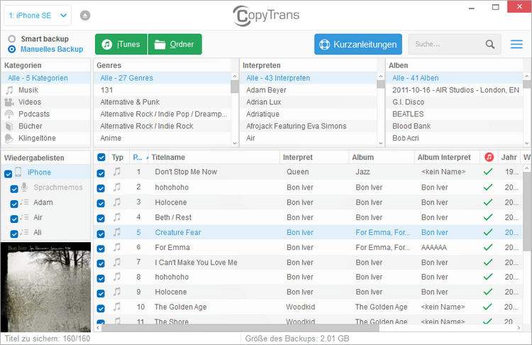Select Afrojack Featuring Eva Simons artist
The height and width of the screenshot is (345, 532).
coord(308,126)
